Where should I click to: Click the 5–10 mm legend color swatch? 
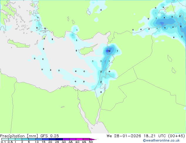(32, 139)
